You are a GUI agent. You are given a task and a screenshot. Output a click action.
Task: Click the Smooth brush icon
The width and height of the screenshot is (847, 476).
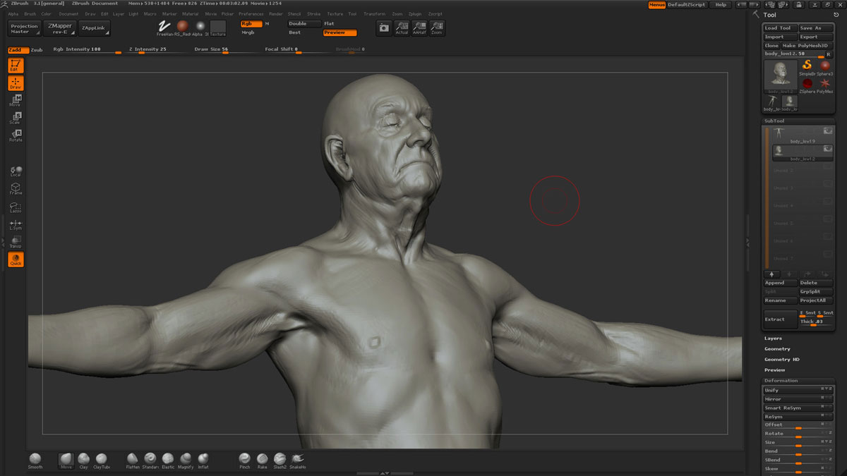[x=35, y=460]
